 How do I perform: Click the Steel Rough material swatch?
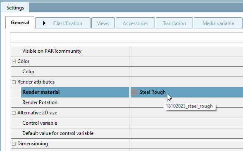[134, 92]
